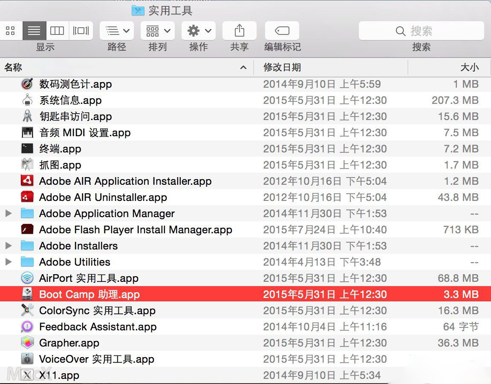This screenshot has width=491, height=384.
Task: Click the 实用工具 title folder icon
Action: click(x=138, y=11)
